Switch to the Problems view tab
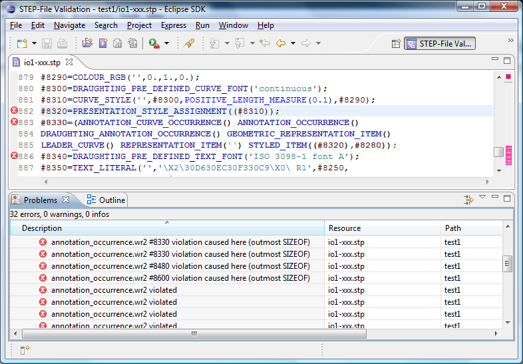523x364 pixels. (x=40, y=200)
